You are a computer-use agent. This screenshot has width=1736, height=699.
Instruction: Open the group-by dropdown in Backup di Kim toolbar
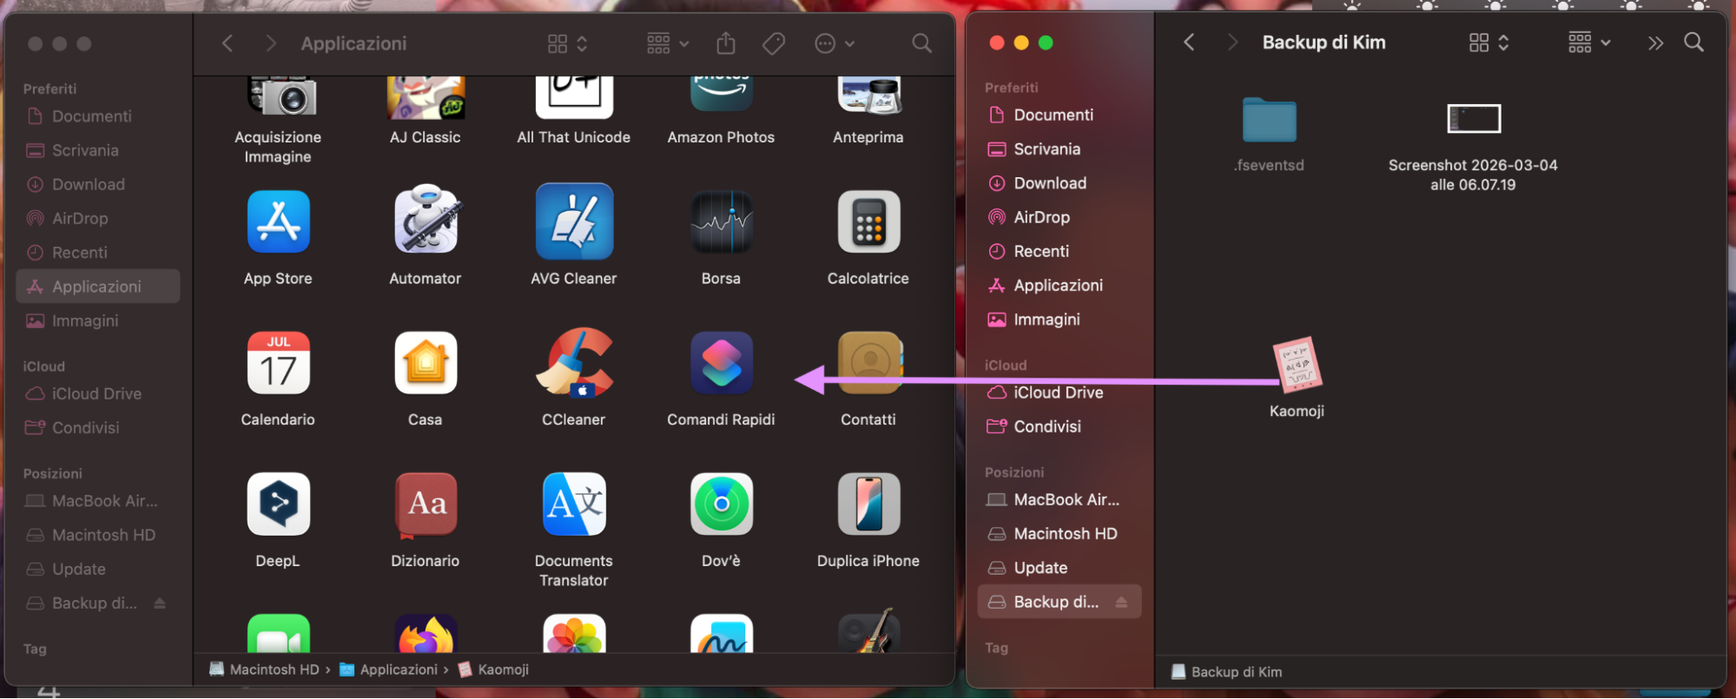(1589, 43)
